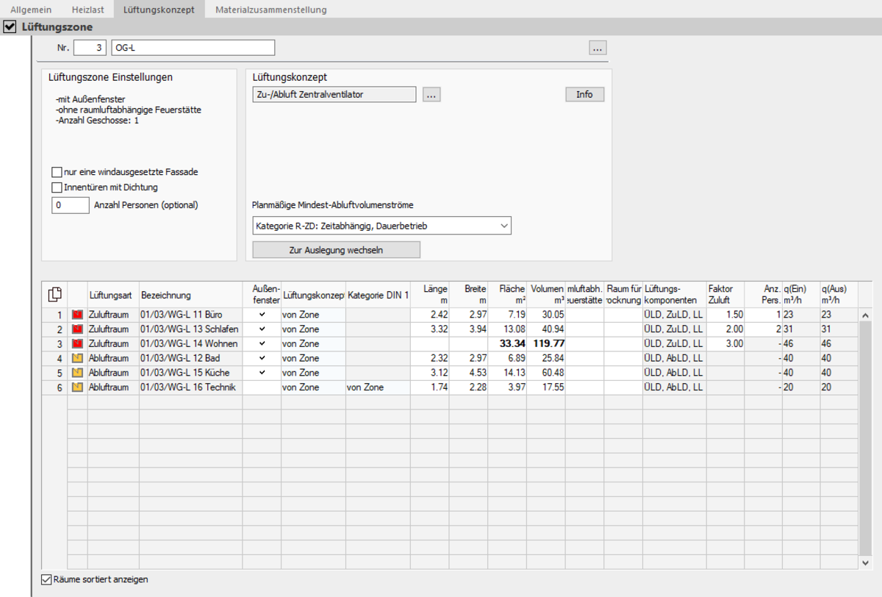Enable 'nur eine windausgesetzte Fassade' checkbox
The height and width of the screenshot is (597, 882).
tap(57, 172)
